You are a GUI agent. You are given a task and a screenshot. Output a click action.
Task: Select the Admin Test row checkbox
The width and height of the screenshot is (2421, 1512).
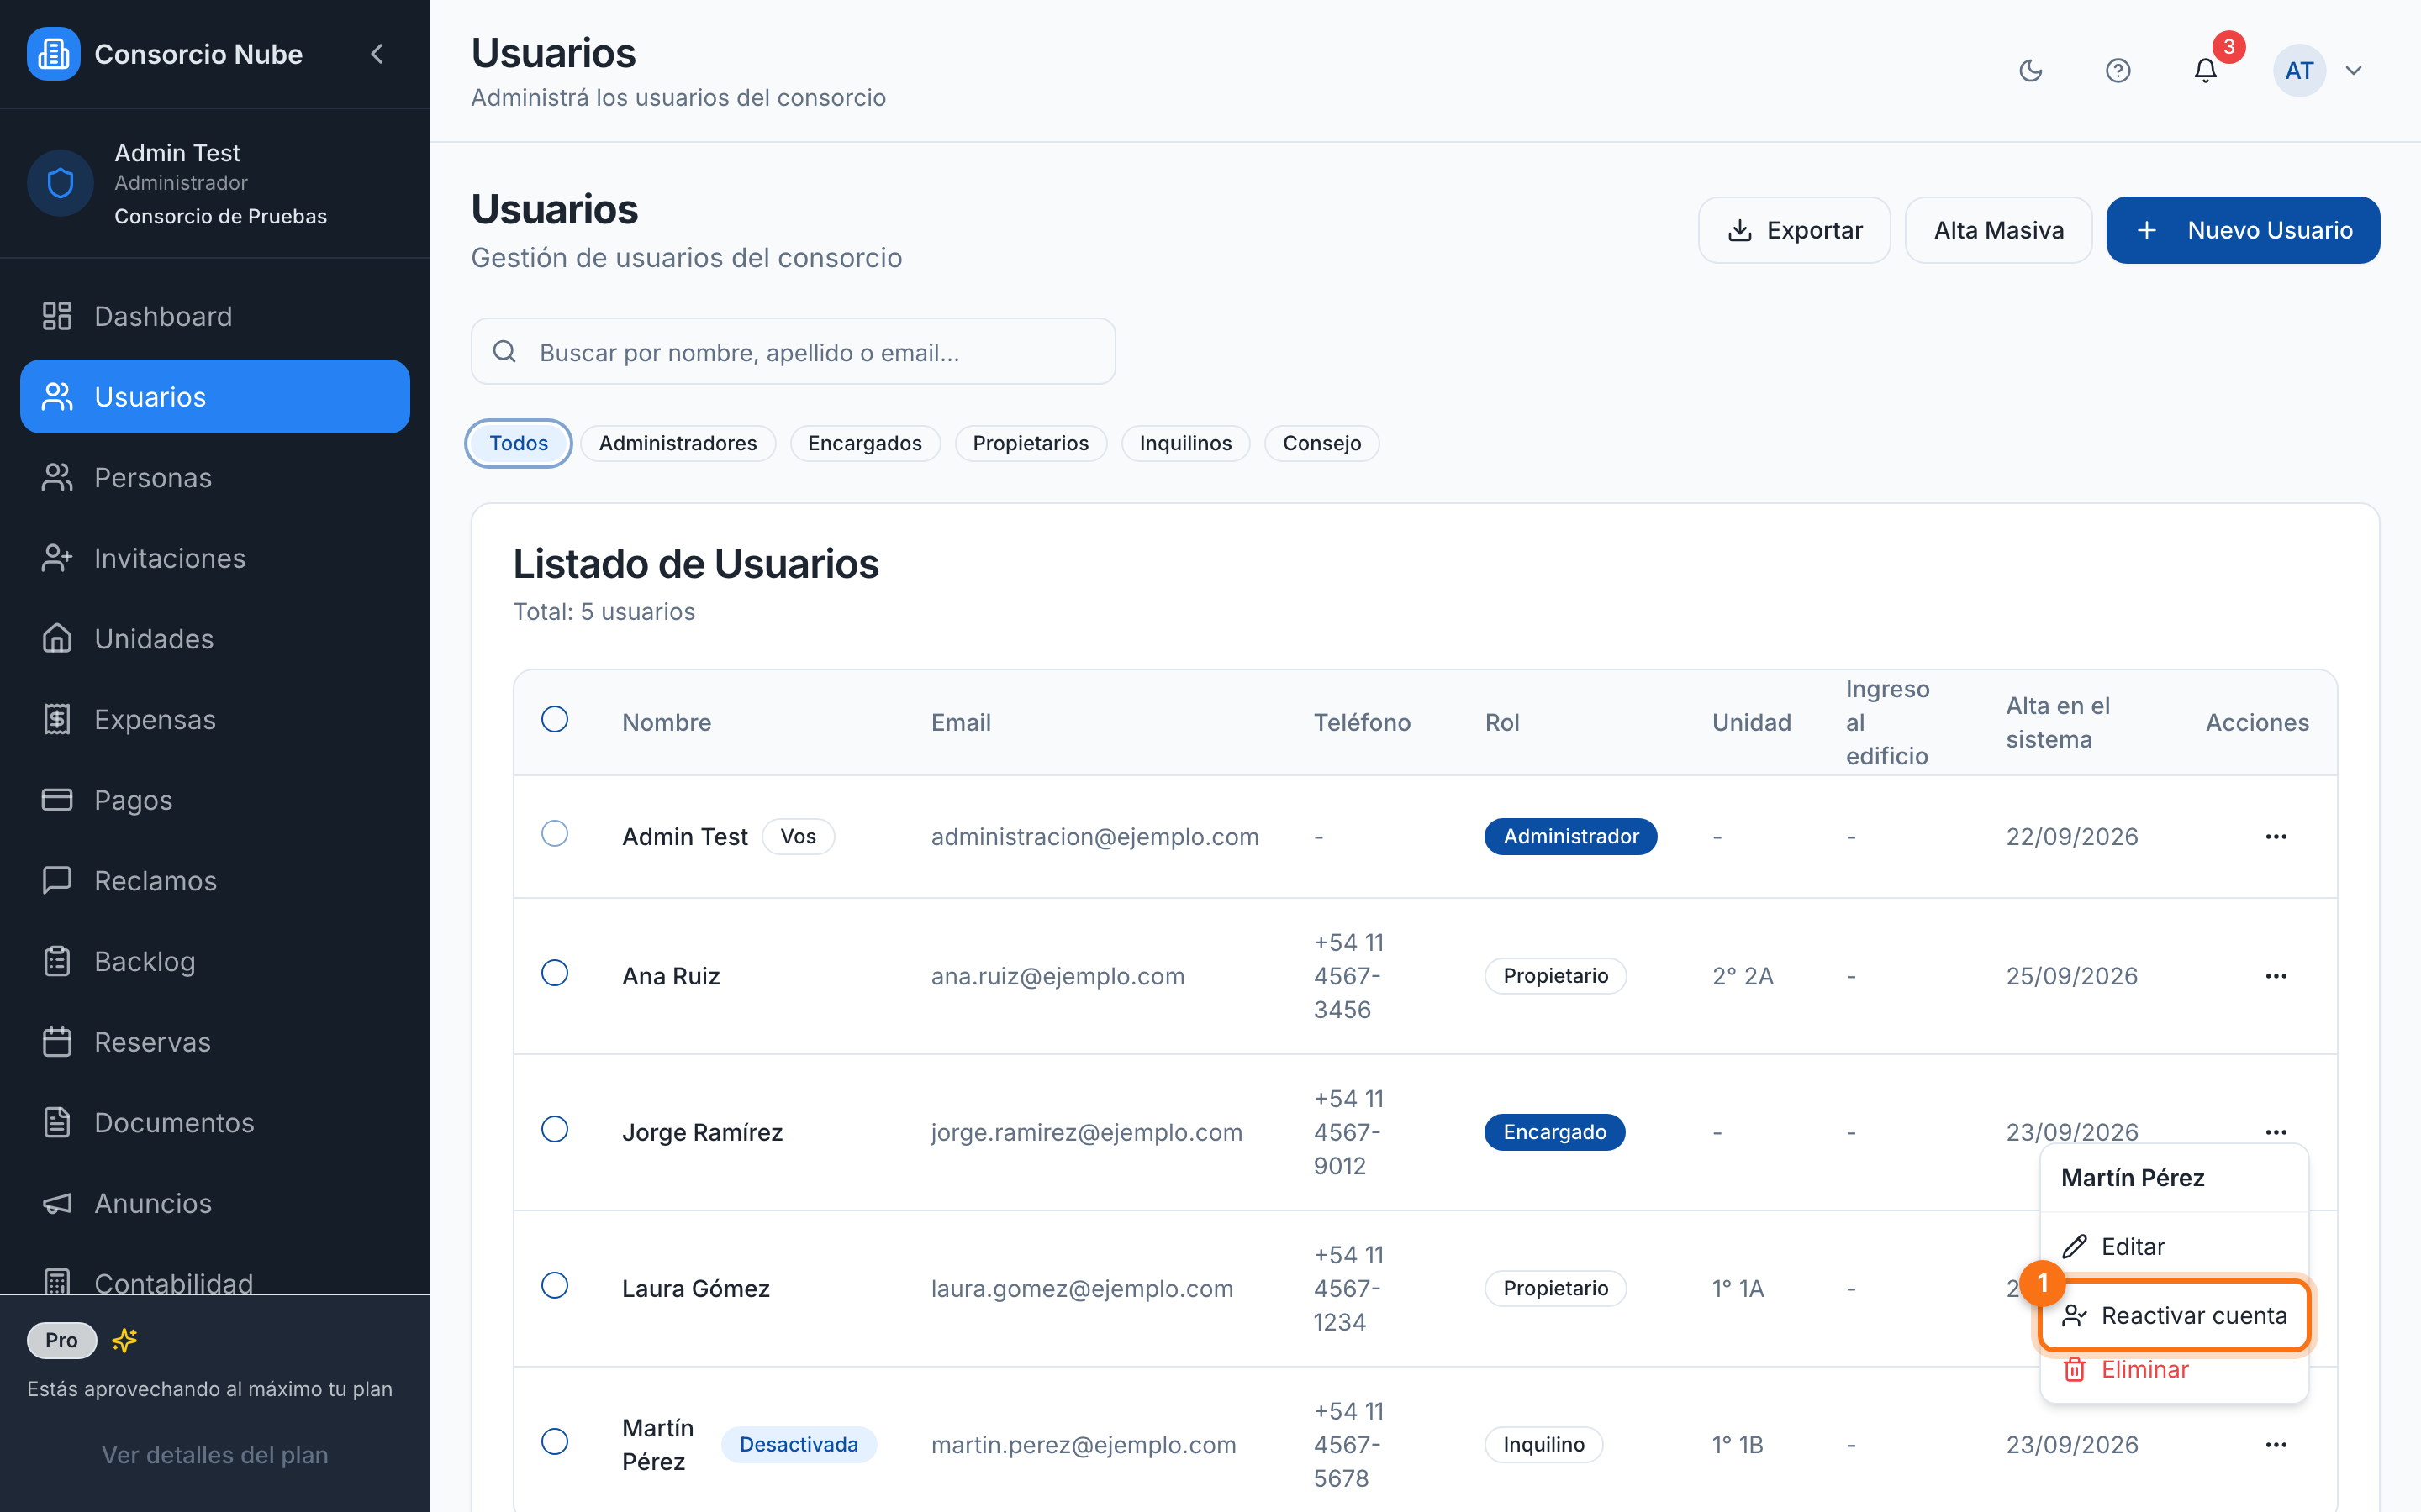pos(554,834)
